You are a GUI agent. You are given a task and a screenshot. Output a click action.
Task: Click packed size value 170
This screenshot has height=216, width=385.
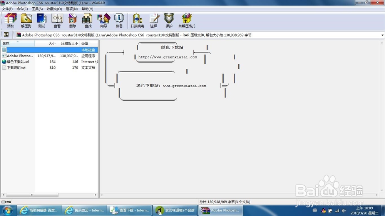pyautogui.click(x=75, y=68)
